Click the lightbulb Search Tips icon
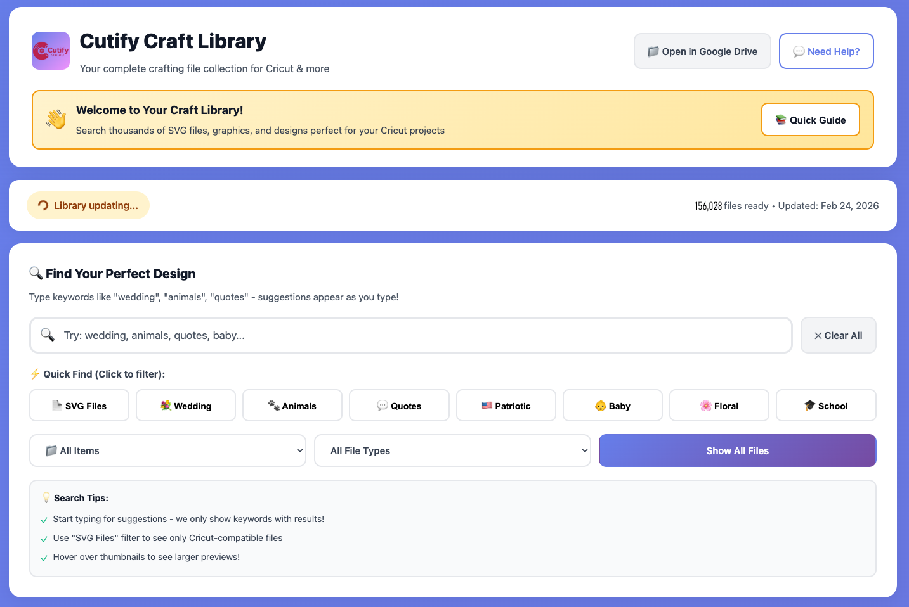Screen dimensions: 909x607 point(46,497)
